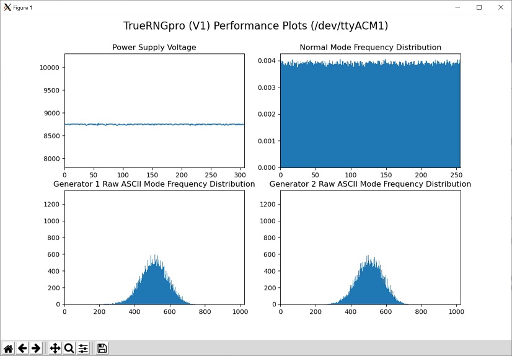Click the 0.001 tick label
The image size is (512, 356).
[267, 141]
